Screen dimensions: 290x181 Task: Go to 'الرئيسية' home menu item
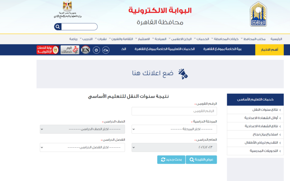pyautogui.click(x=276, y=39)
